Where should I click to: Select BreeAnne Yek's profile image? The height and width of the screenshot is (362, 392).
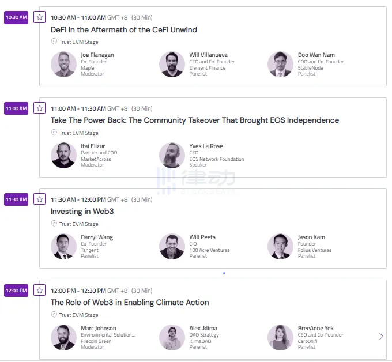click(x=280, y=338)
